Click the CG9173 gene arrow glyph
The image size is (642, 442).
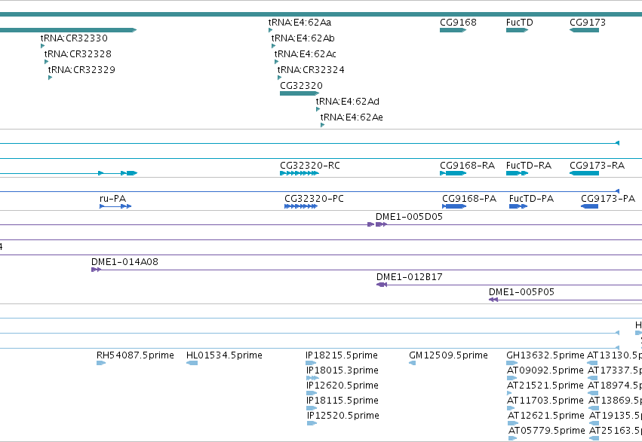click(x=584, y=30)
